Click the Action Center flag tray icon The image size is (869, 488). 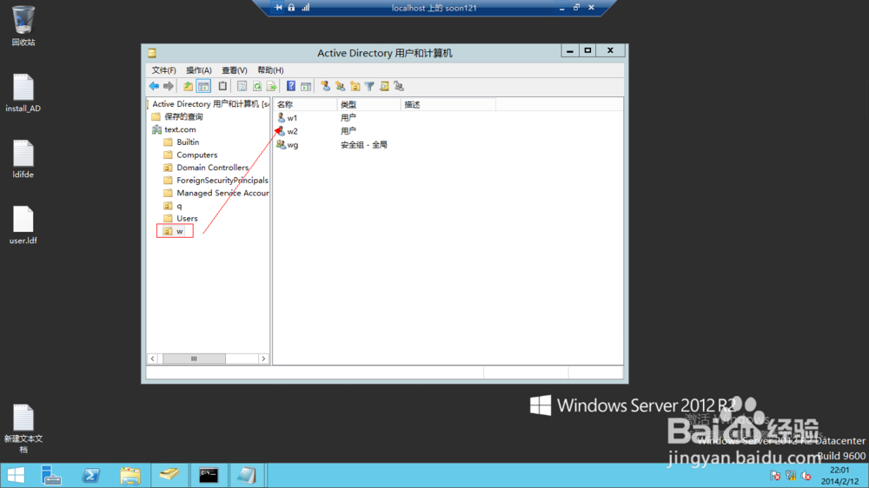click(775, 475)
